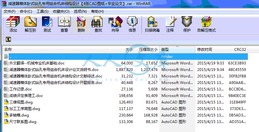Click the up one level arrow icon
259x132 pixels.
(8, 39)
